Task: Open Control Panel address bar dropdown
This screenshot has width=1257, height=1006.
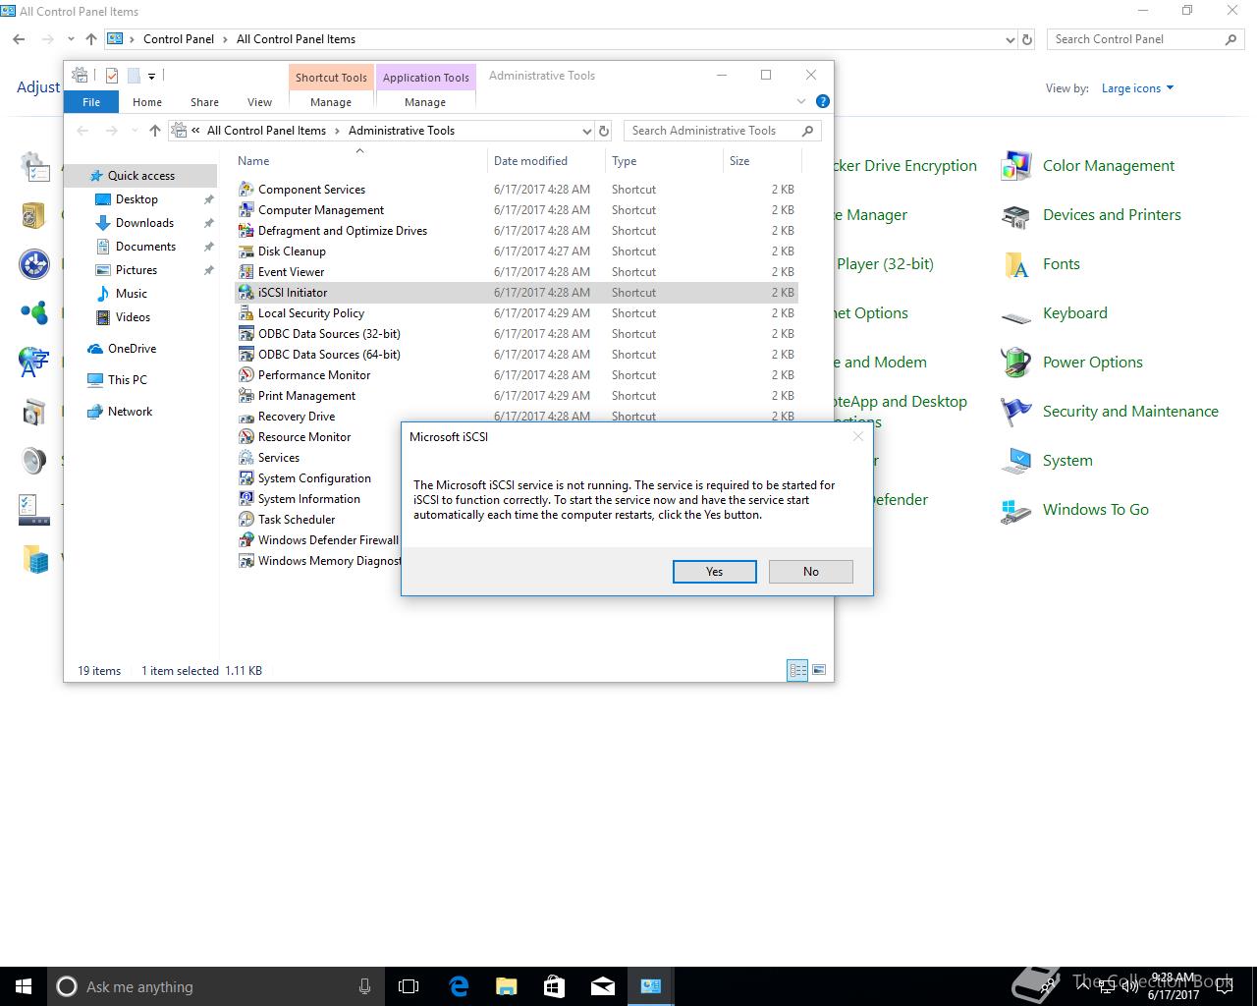Action: [1011, 39]
